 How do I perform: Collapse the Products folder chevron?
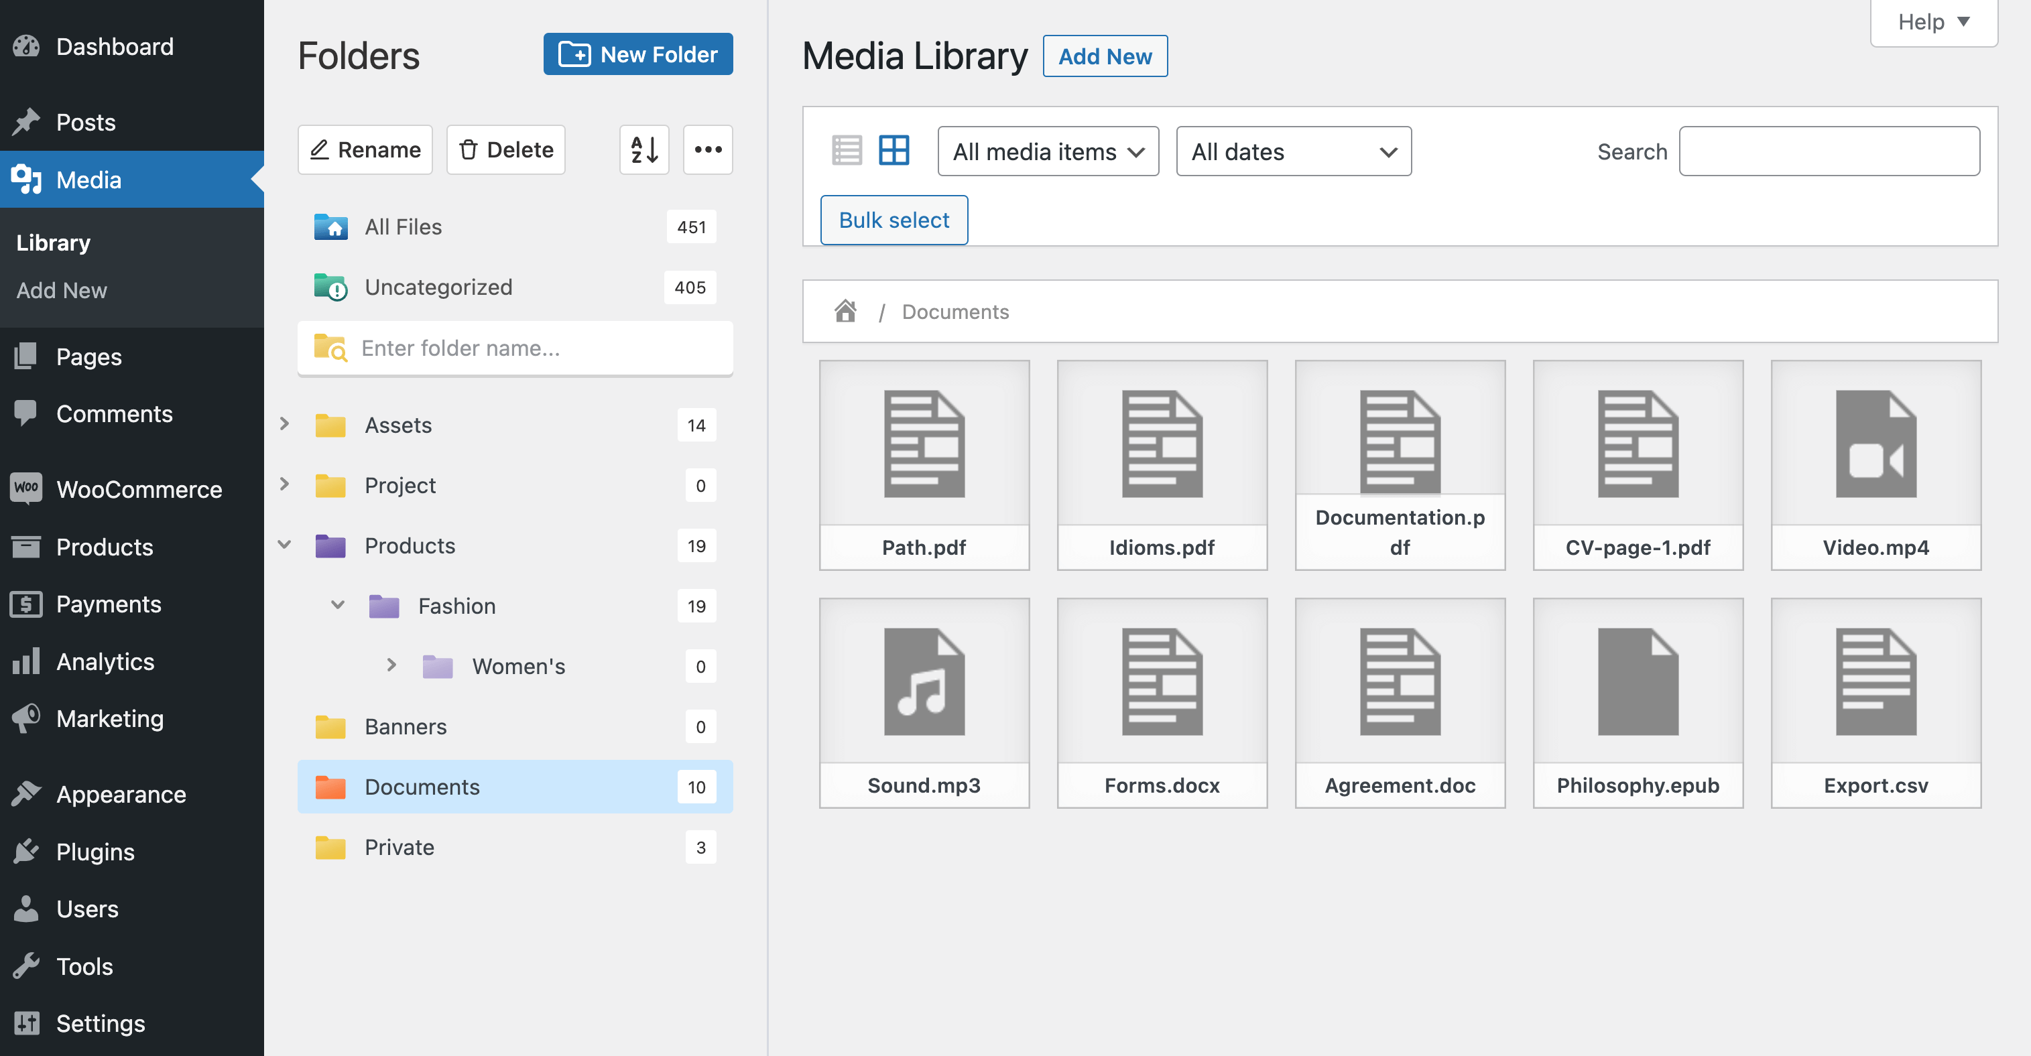pos(285,545)
